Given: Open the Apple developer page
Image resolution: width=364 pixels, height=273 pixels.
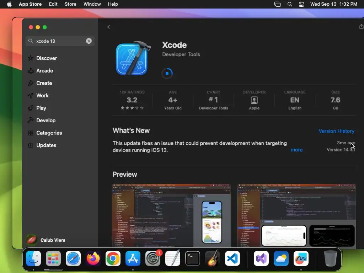Looking at the screenshot, I should coord(254,100).
